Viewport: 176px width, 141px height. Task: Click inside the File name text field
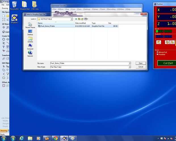tap(89, 63)
